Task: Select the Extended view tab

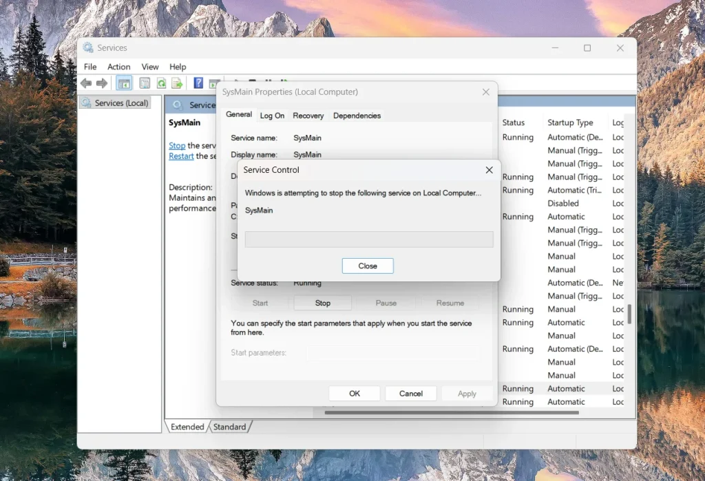Action: (x=187, y=427)
